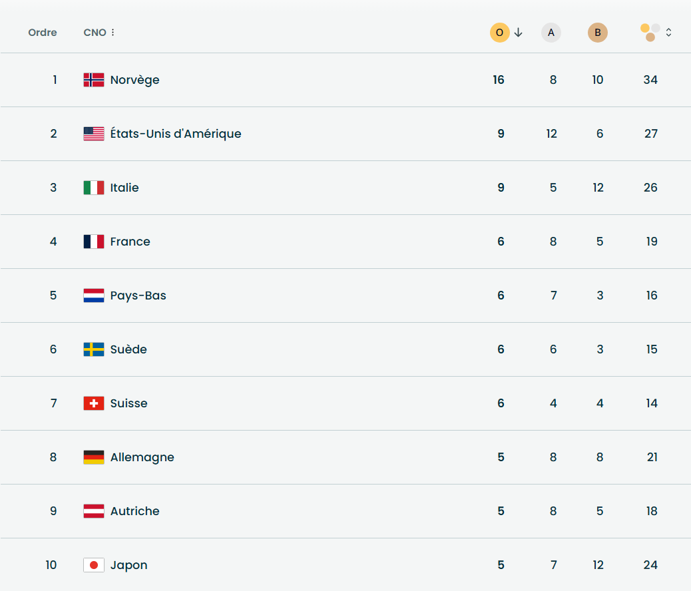The height and width of the screenshot is (591, 691).
Task: Click the CNO column header label
Action: (95, 33)
